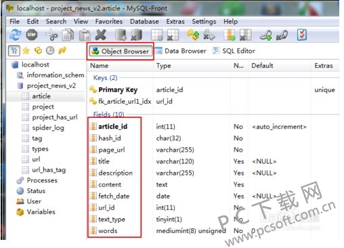Click the Delete Field column icon
Viewport: 344px width, 248px height.
245,35
